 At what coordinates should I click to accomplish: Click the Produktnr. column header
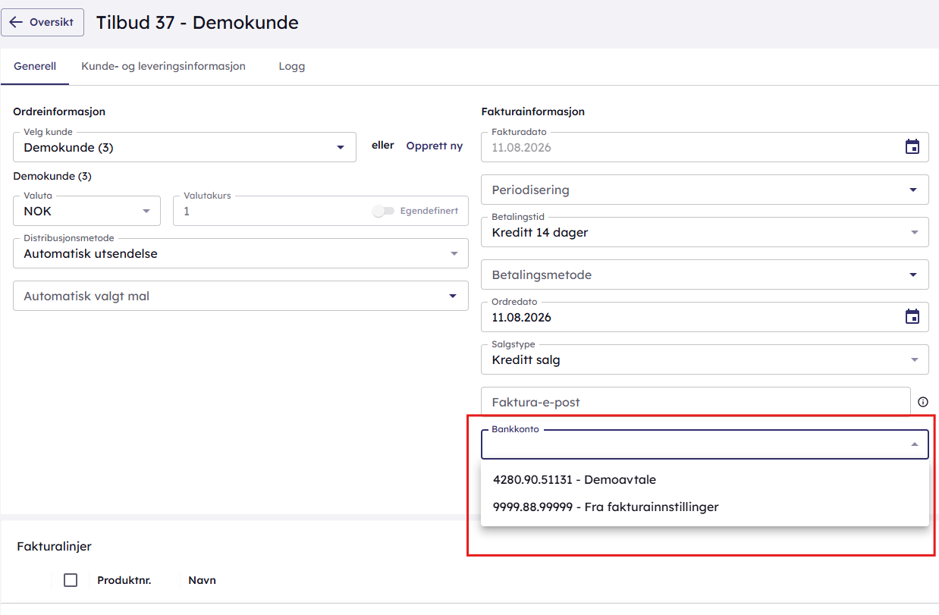[x=124, y=580]
